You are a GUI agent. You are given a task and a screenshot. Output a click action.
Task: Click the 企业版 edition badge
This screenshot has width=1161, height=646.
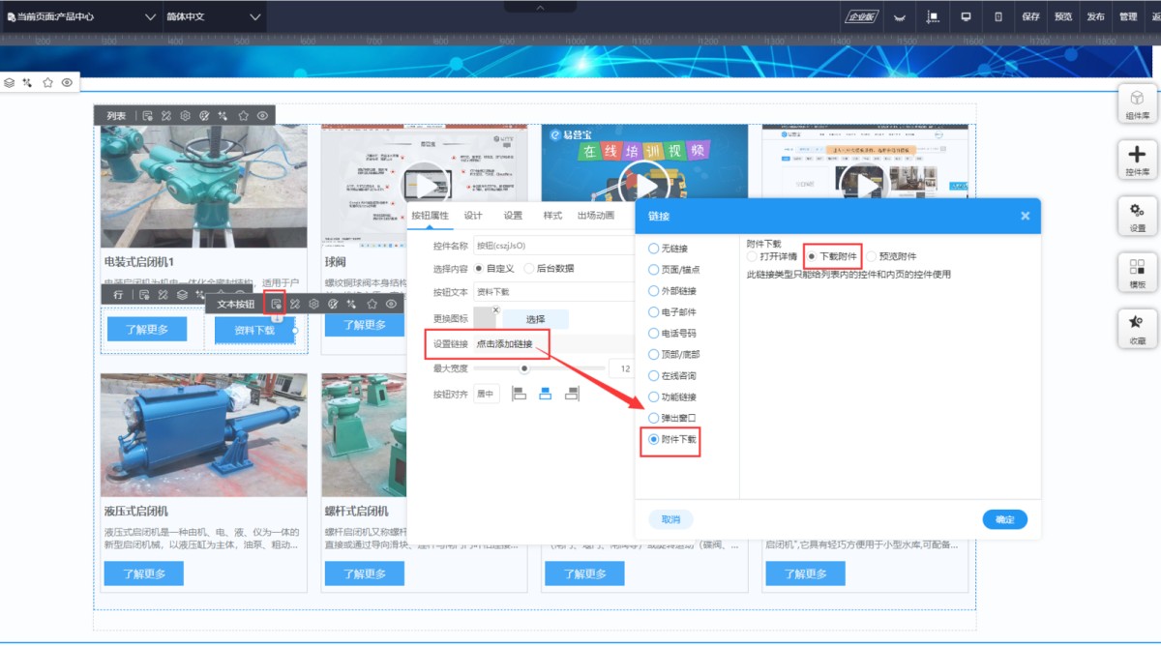pos(861,16)
